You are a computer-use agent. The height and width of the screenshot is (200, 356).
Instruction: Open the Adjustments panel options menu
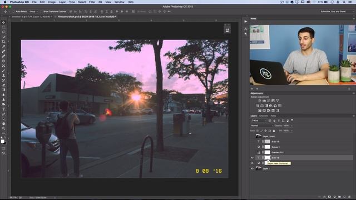pos(354,93)
